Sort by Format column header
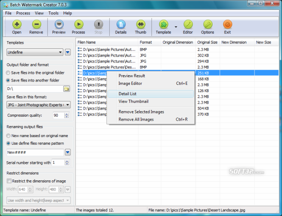This screenshot has width=282, height=216. 149,42
